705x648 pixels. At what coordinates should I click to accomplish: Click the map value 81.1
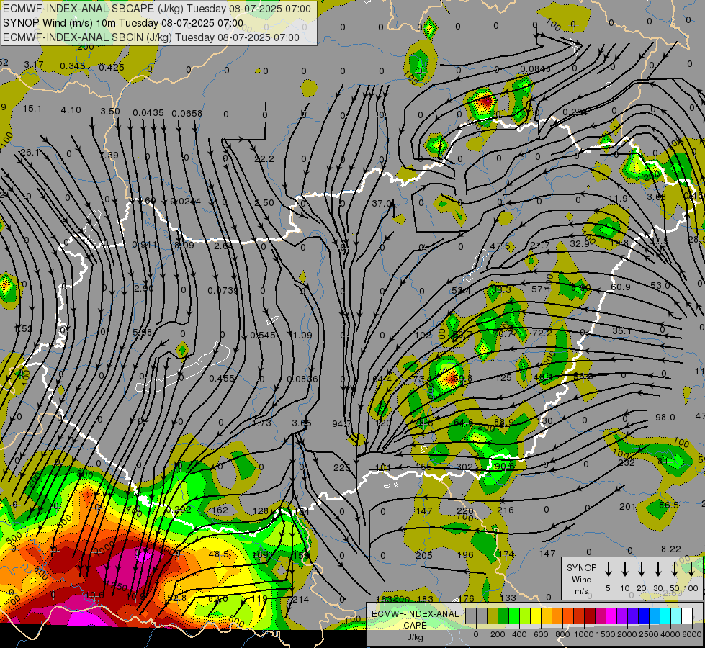667,462
